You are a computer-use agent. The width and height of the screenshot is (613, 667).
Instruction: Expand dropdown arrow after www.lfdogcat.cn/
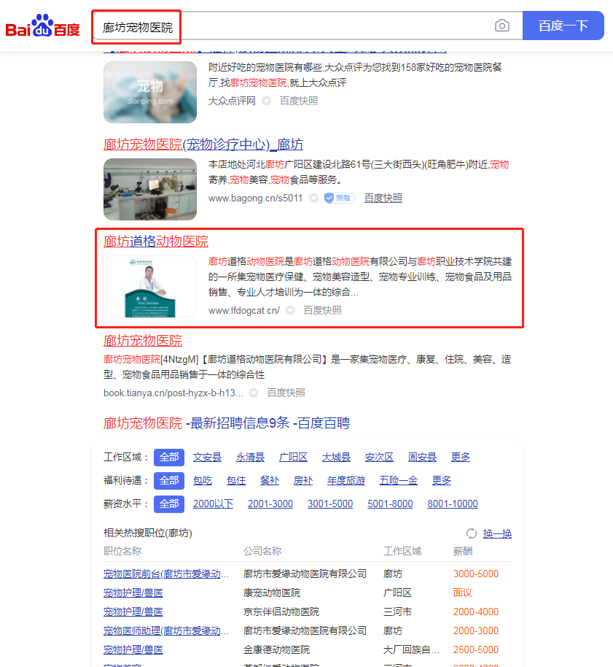[290, 311]
